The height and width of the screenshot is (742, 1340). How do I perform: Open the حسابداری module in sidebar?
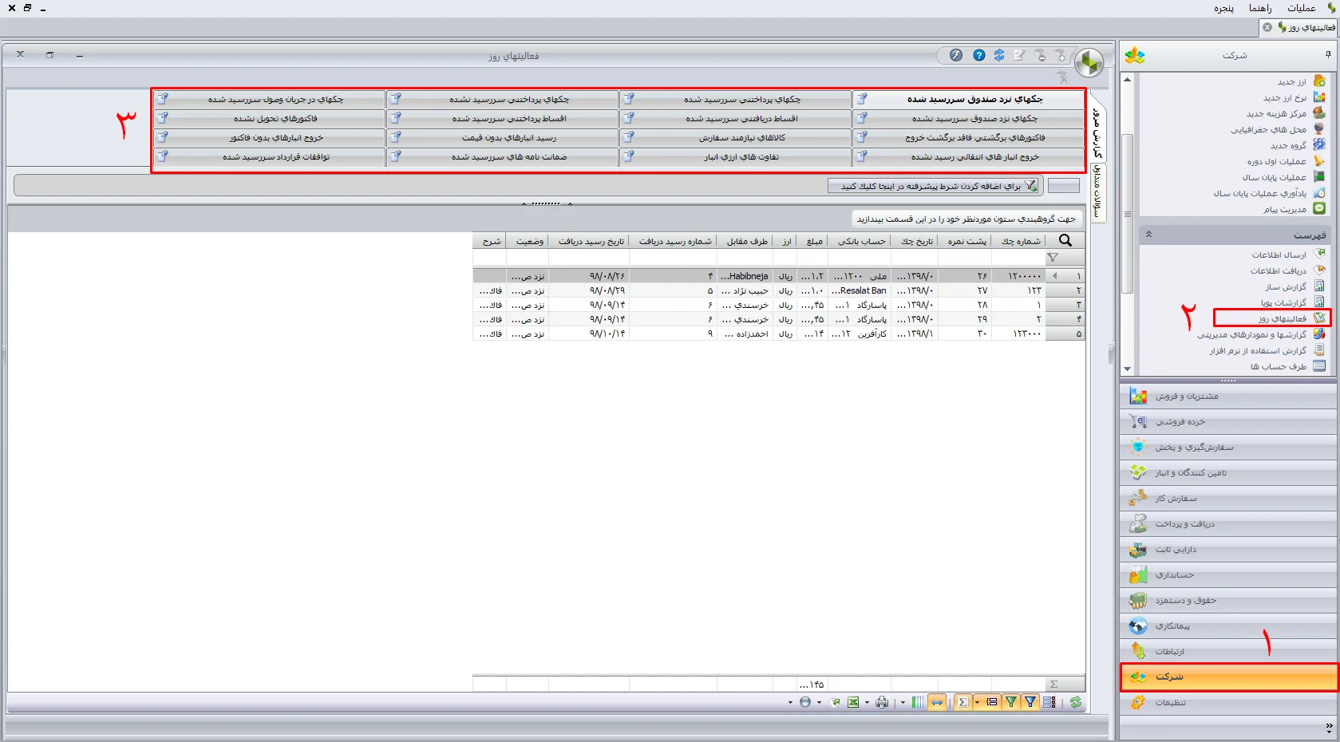click(x=1174, y=575)
